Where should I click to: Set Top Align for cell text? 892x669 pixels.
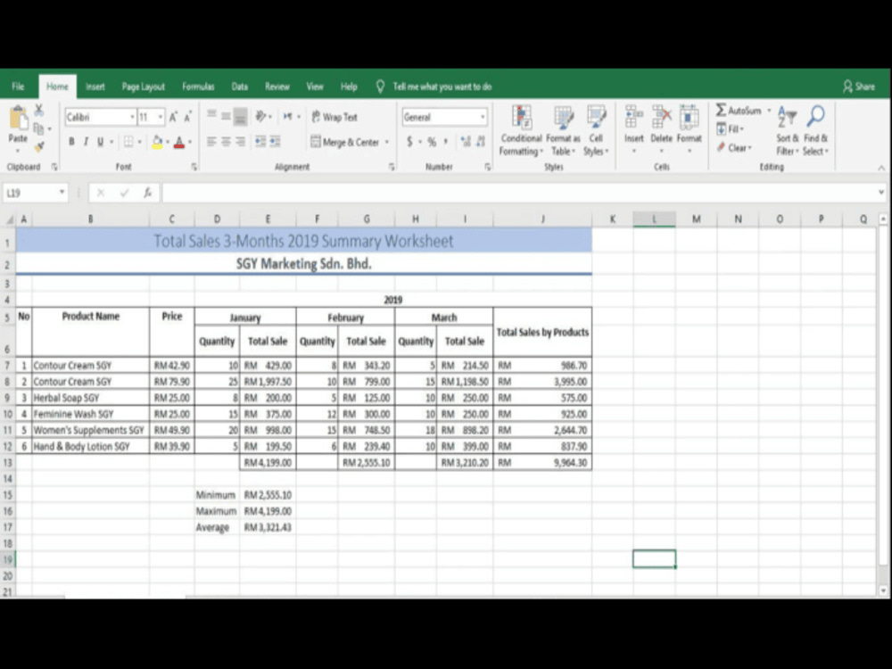pos(211,116)
